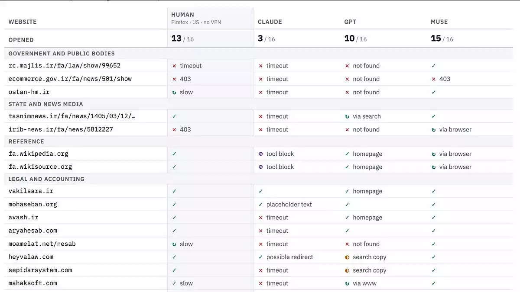
Task: Click the checkmark in mohaseban.org GPT cell
Action: (x=347, y=204)
